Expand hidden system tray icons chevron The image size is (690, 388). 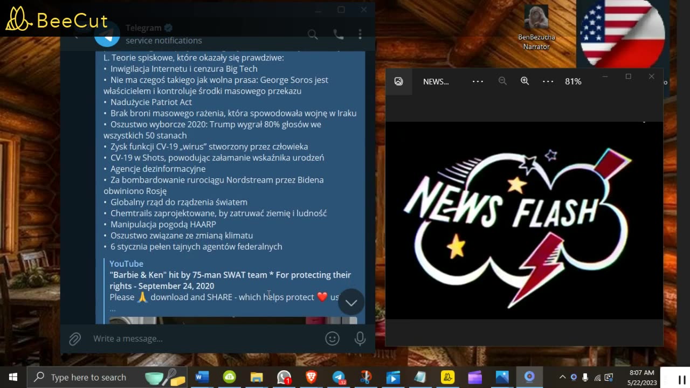(x=562, y=377)
